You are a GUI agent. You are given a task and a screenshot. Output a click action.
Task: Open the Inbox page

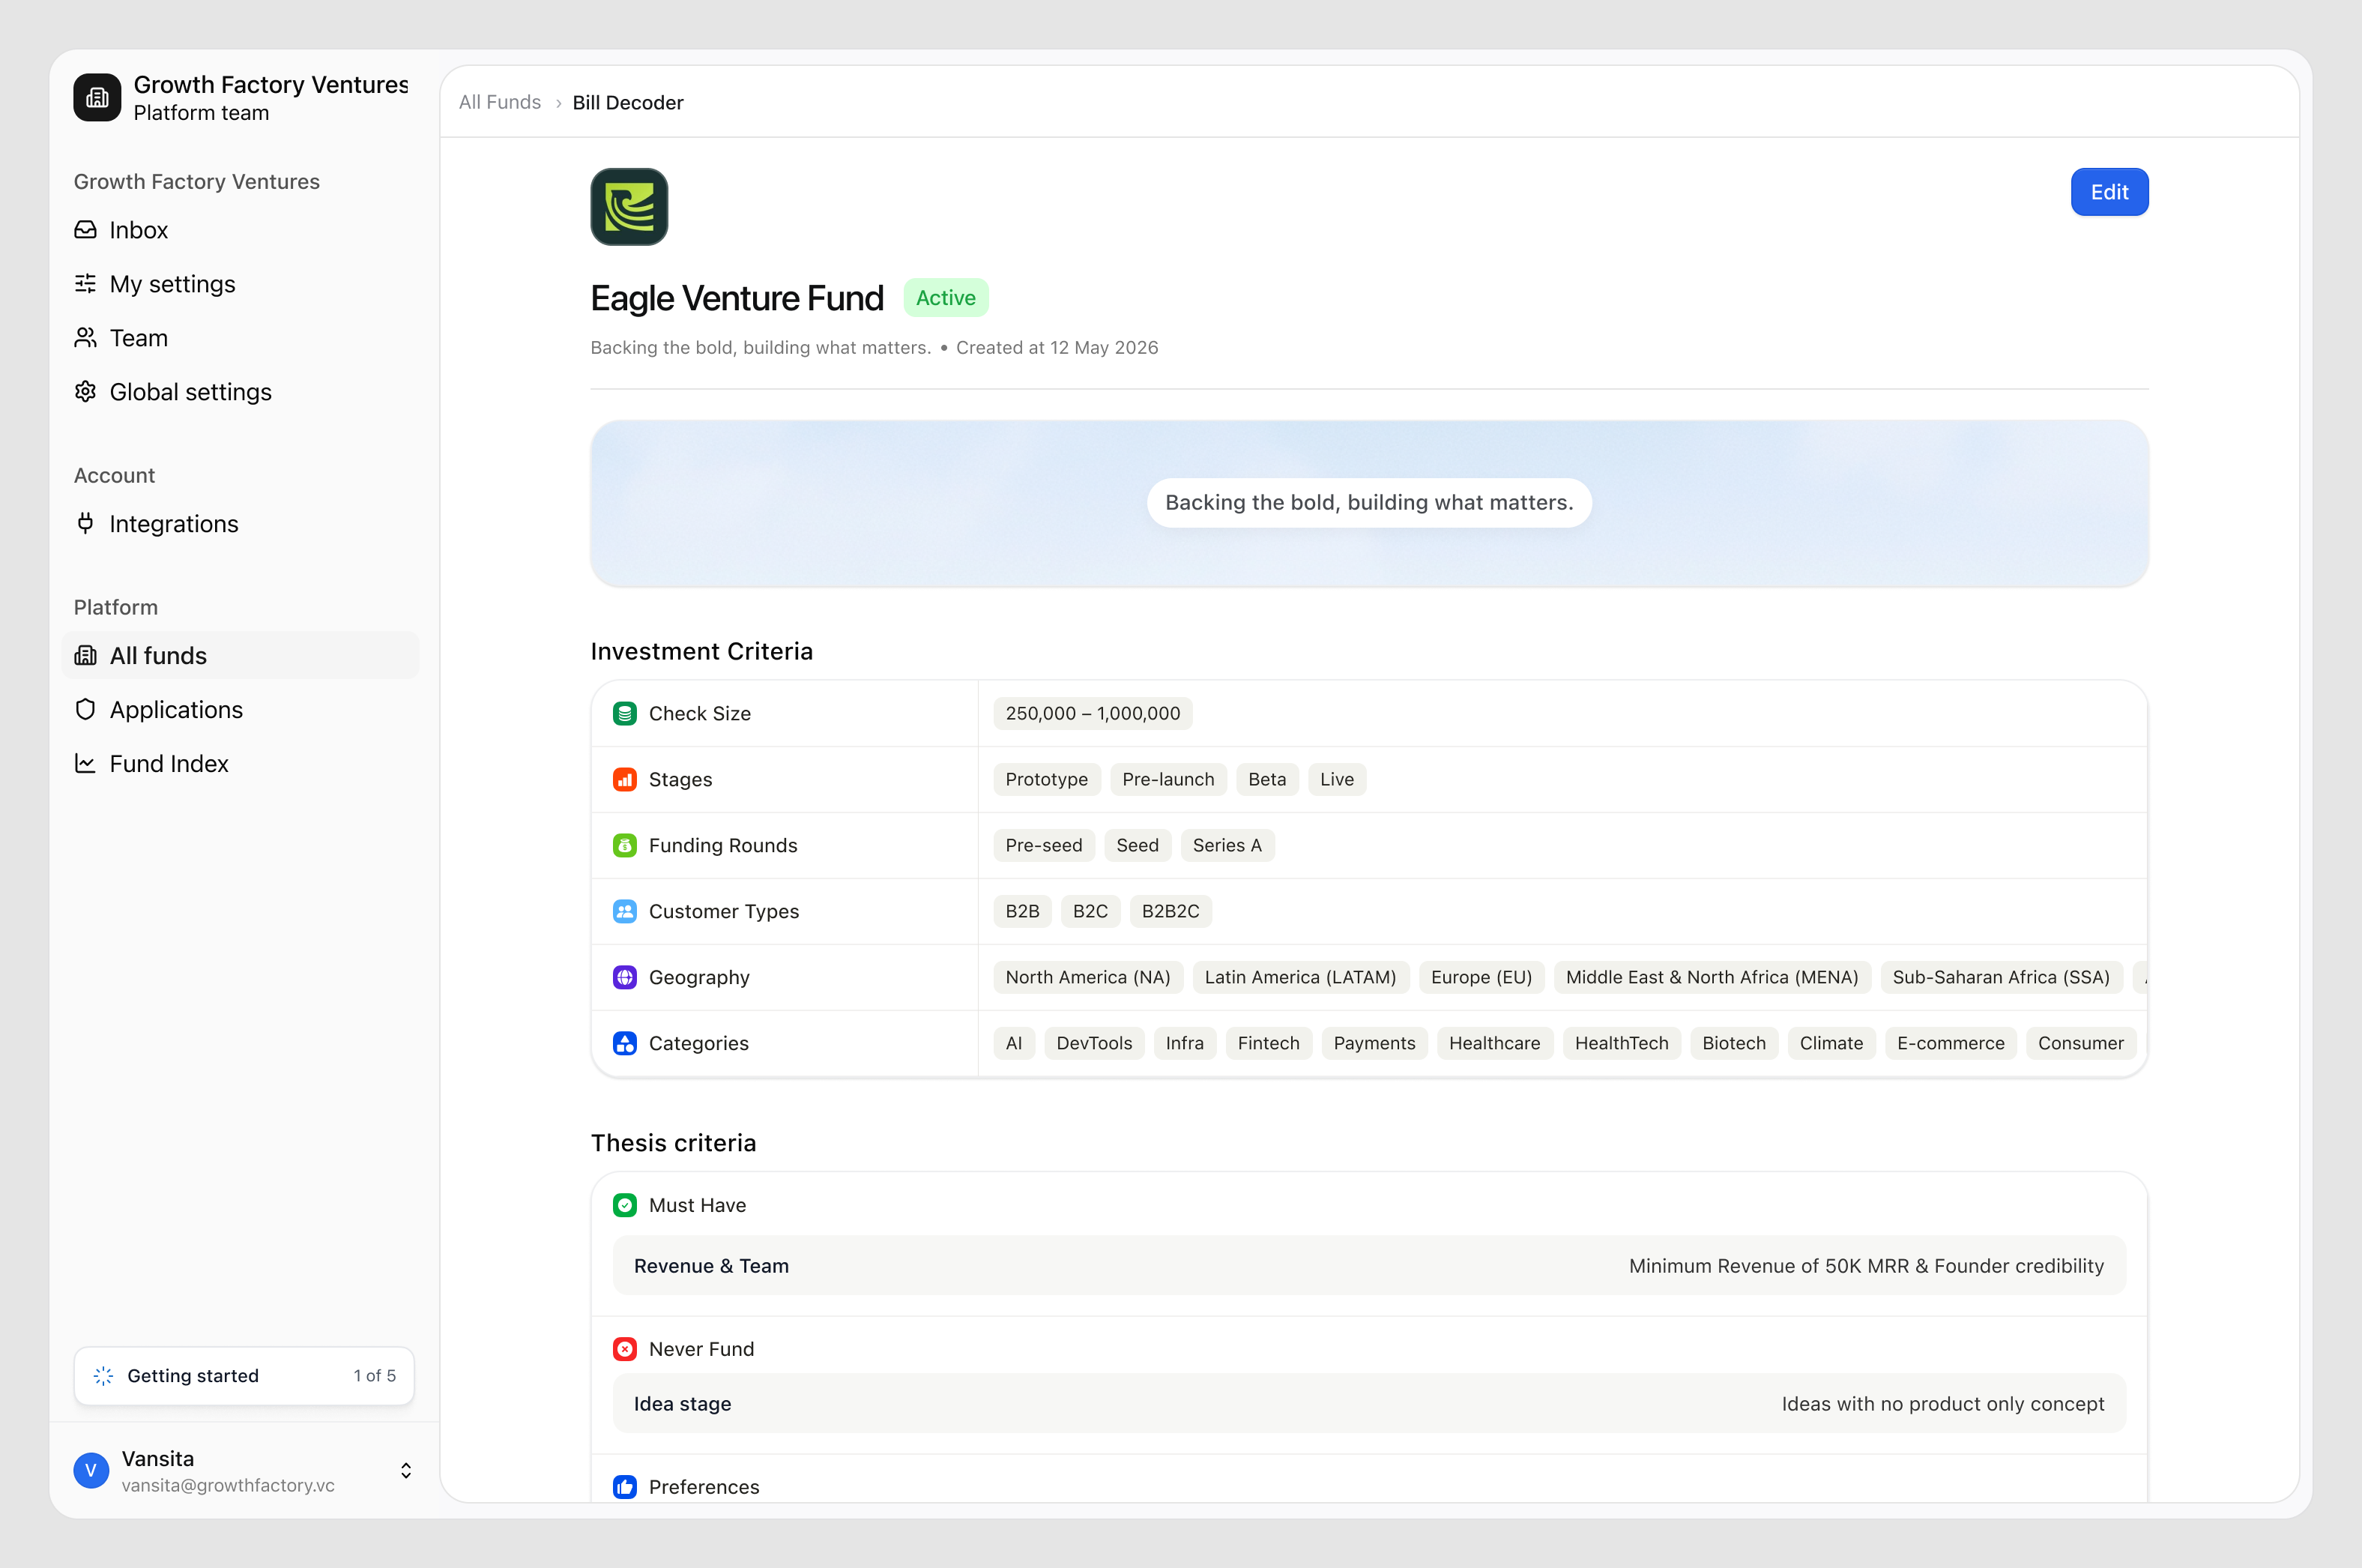click(x=240, y=230)
